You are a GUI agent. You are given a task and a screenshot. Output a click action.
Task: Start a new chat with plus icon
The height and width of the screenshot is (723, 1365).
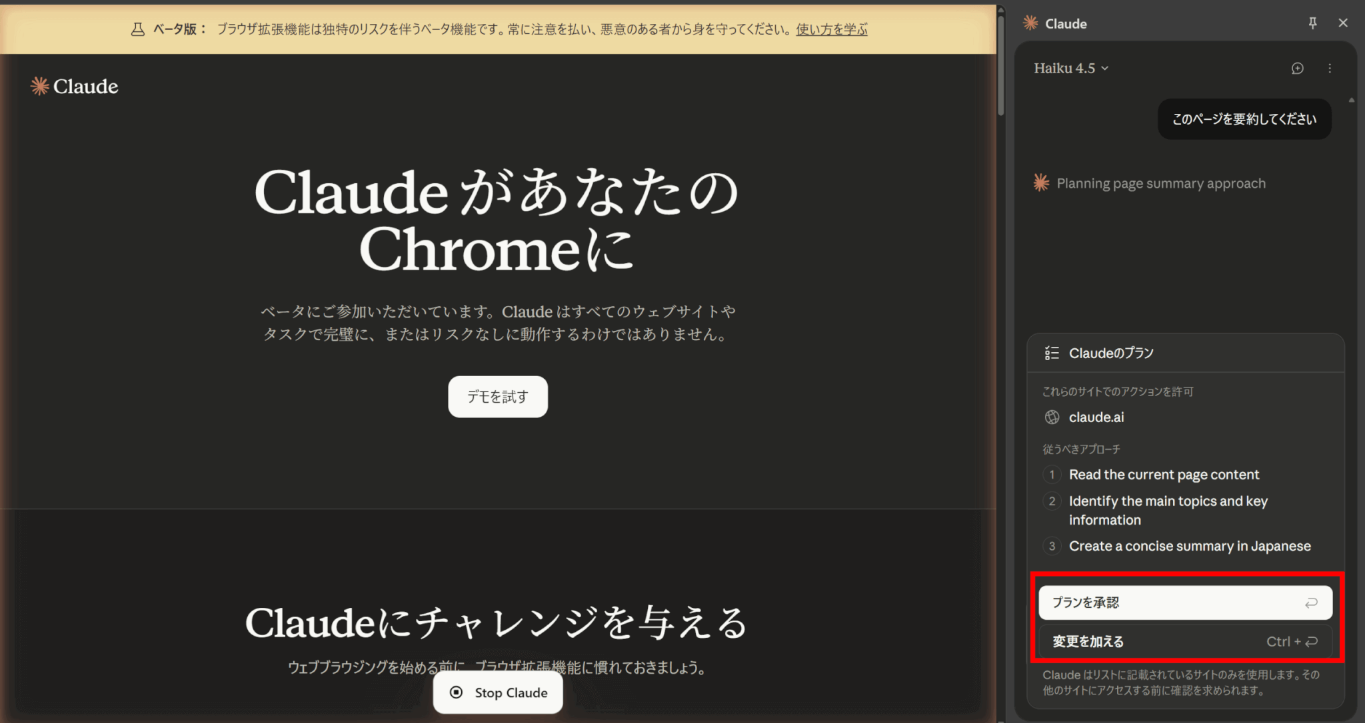click(x=1297, y=68)
